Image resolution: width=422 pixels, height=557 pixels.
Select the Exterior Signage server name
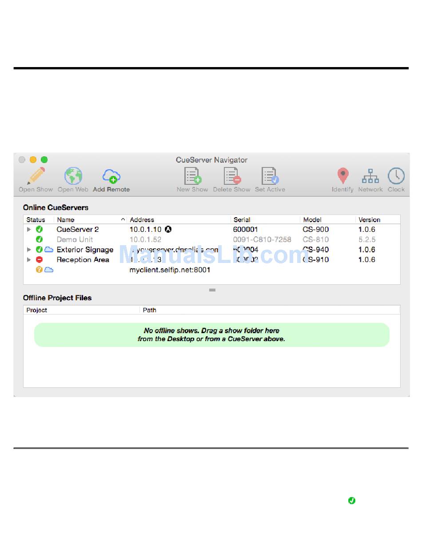point(85,250)
